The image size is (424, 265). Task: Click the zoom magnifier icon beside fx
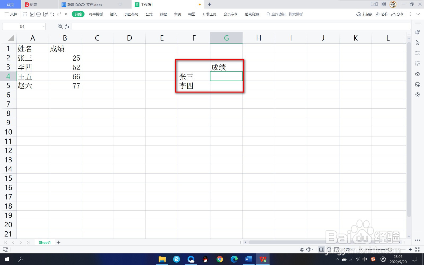click(60, 26)
